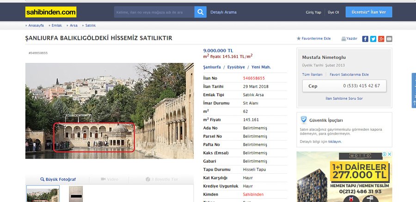This screenshot has height=202, width=416.
Task: Go to Emlak in the breadcrumb
Action: tap(57, 25)
